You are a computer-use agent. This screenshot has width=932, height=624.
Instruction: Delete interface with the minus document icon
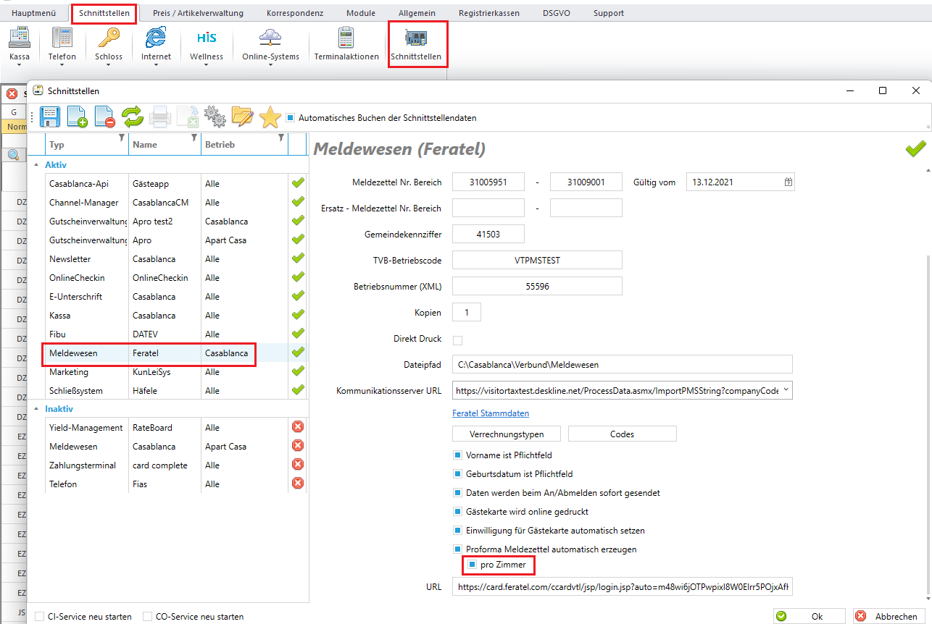point(104,117)
